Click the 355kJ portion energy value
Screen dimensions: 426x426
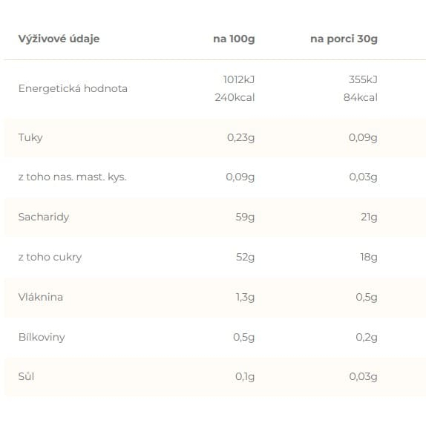pyautogui.click(x=363, y=79)
